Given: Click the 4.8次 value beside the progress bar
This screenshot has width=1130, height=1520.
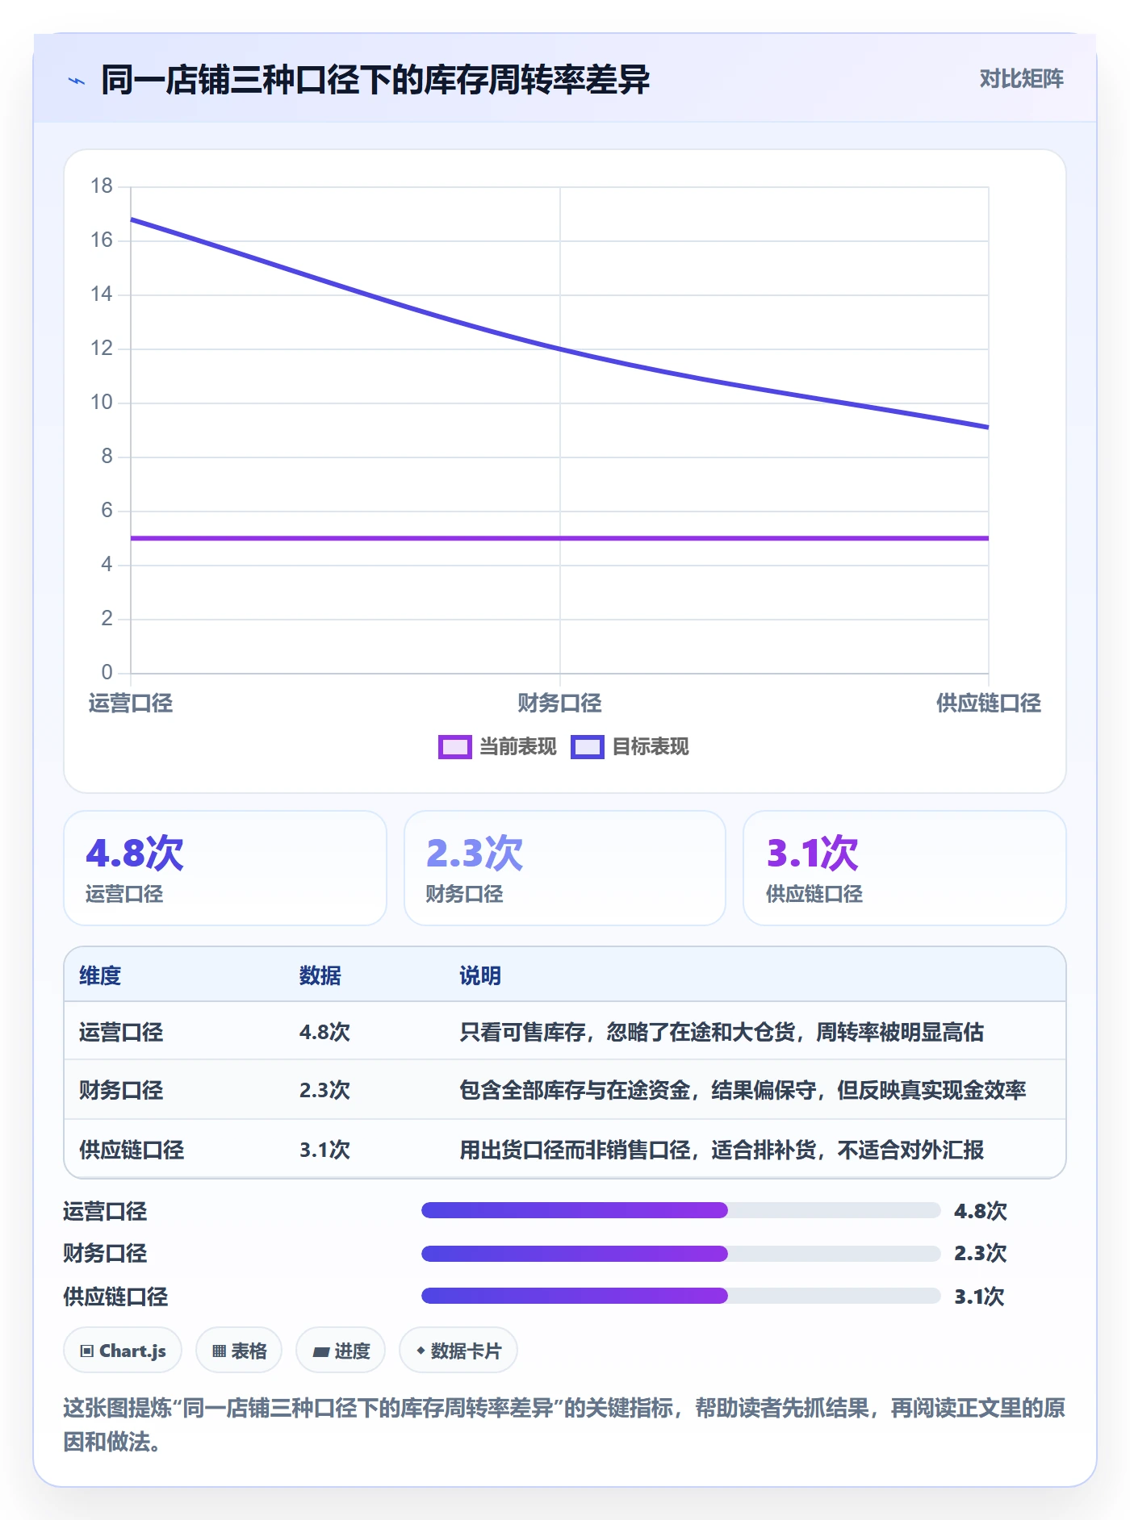Looking at the screenshot, I should click(981, 1211).
